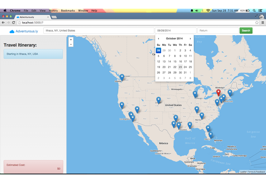Screen dimensions: 266x183
Task: Go to next month in datepicker
Action: click(190, 38)
